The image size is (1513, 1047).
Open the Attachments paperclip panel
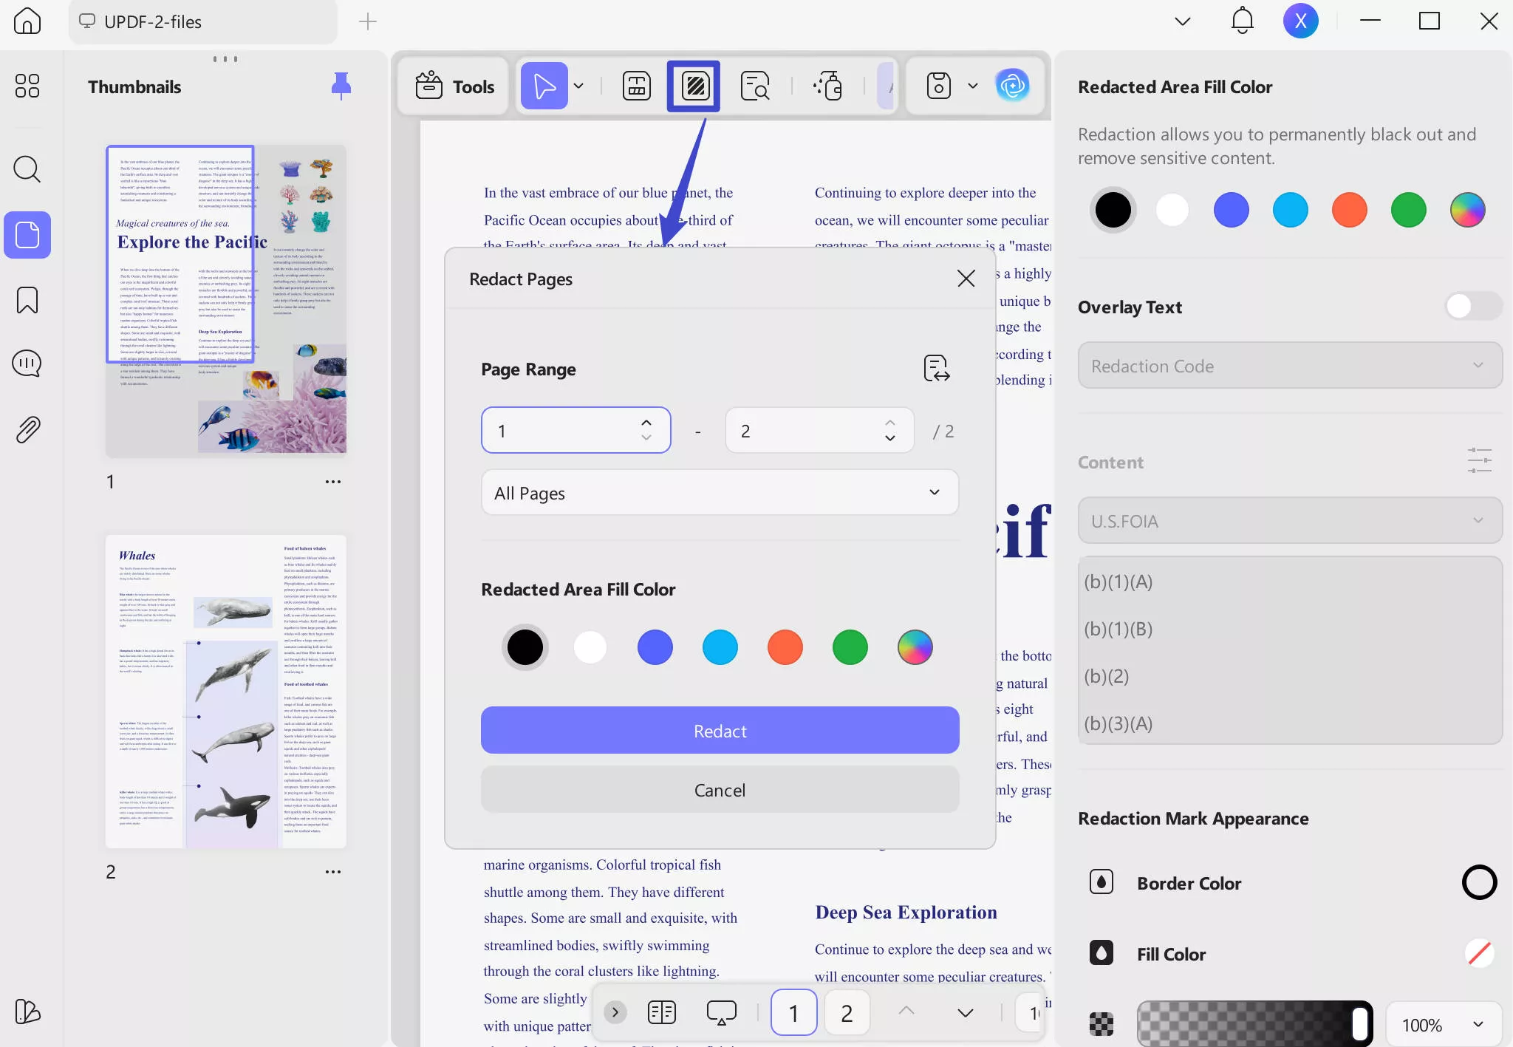(27, 429)
